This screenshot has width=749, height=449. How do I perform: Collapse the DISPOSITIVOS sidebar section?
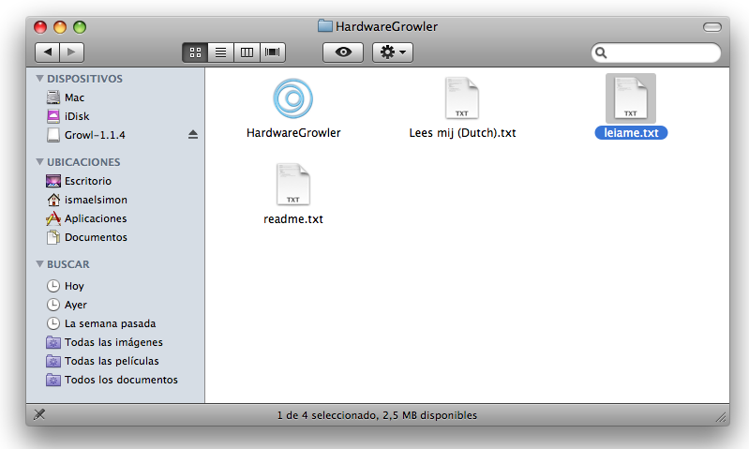[x=39, y=79]
